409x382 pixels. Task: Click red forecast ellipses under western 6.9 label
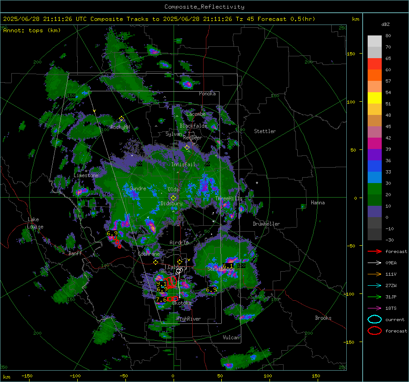[117, 241]
